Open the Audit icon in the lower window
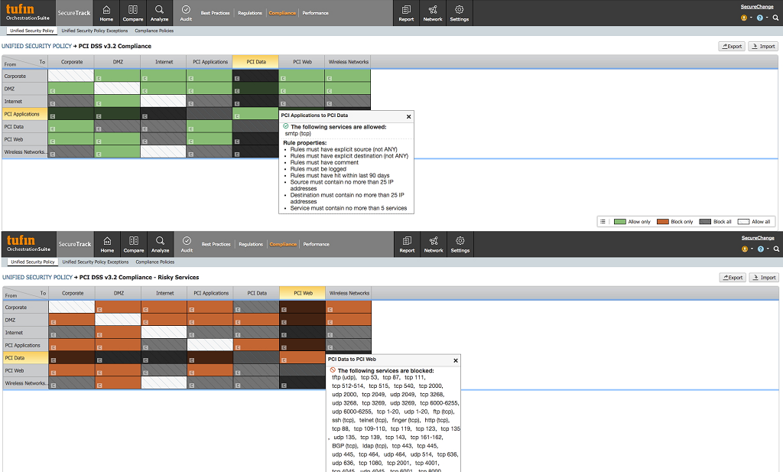This screenshot has height=472, width=783. point(187,244)
